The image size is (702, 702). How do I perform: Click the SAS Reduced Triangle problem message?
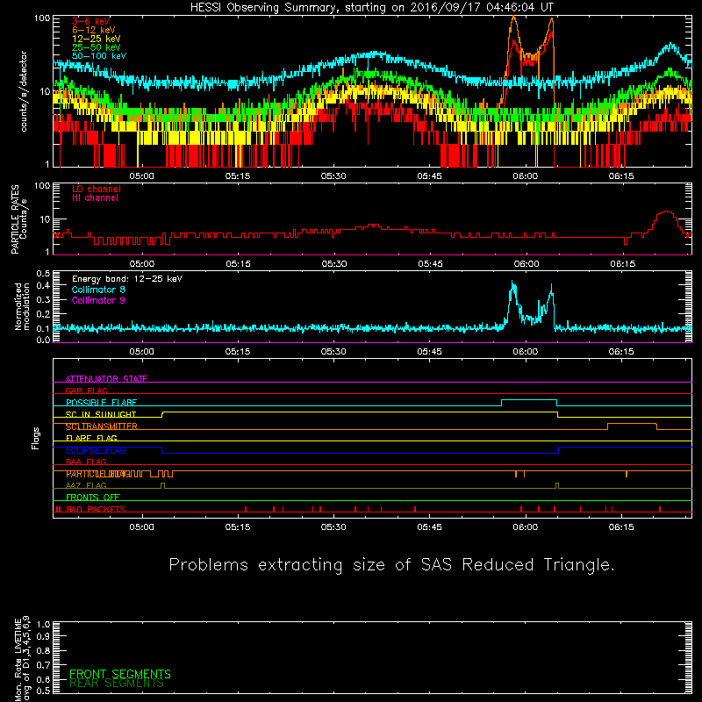[x=391, y=565]
